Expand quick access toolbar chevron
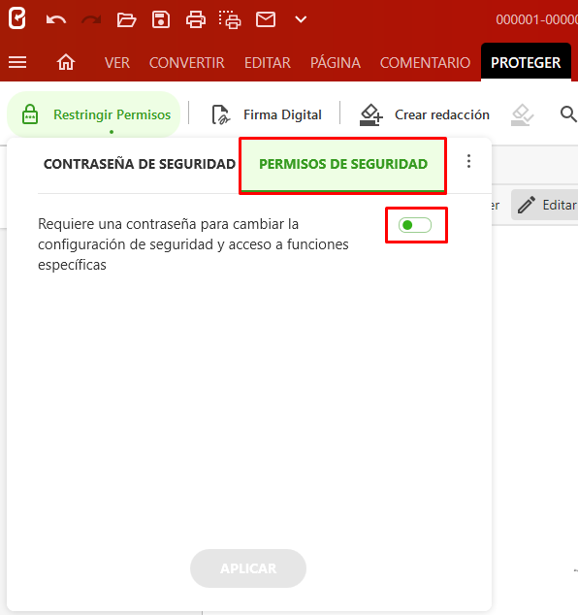 click(301, 19)
